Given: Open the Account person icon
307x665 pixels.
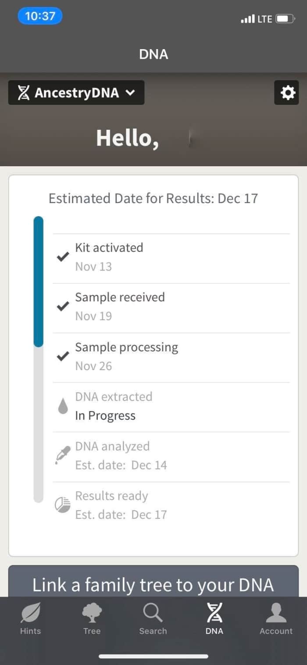Looking at the screenshot, I should click(276, 613).
